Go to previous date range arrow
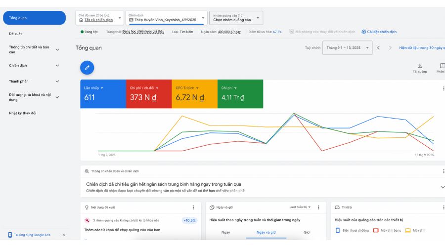The image size is (445, 247). [x=378, y=48]
